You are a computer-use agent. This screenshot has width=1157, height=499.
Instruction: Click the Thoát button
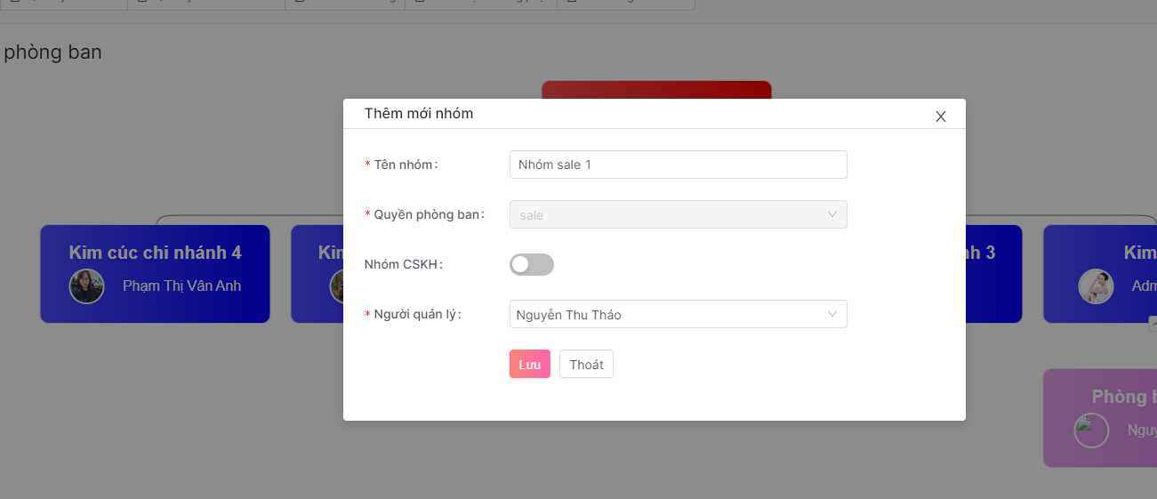click(586, 365)
